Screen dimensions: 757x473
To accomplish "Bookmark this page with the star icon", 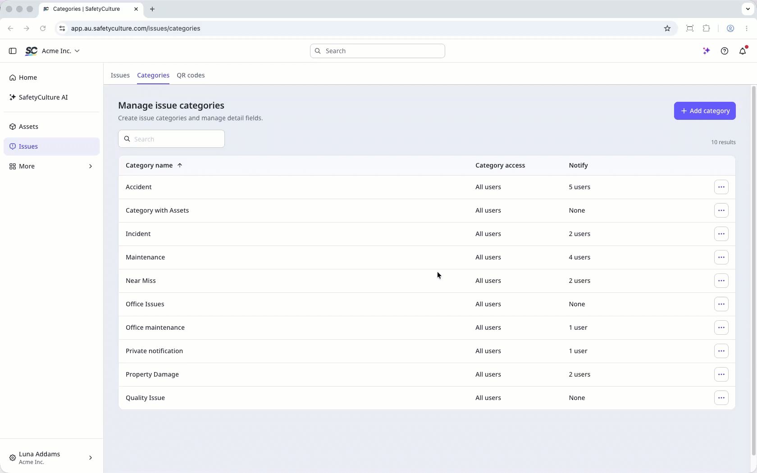I will [x=667, y=28].
